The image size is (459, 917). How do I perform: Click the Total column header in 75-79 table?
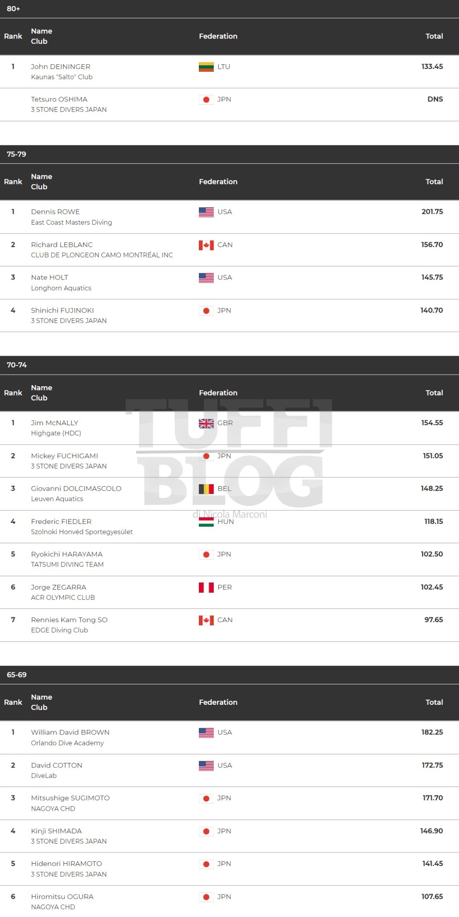(x=434, y=182)
